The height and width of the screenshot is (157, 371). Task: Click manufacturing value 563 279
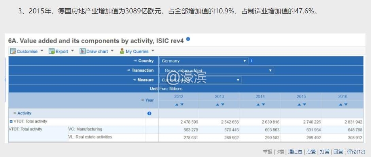pyautogui.click(x=191, y=130)
